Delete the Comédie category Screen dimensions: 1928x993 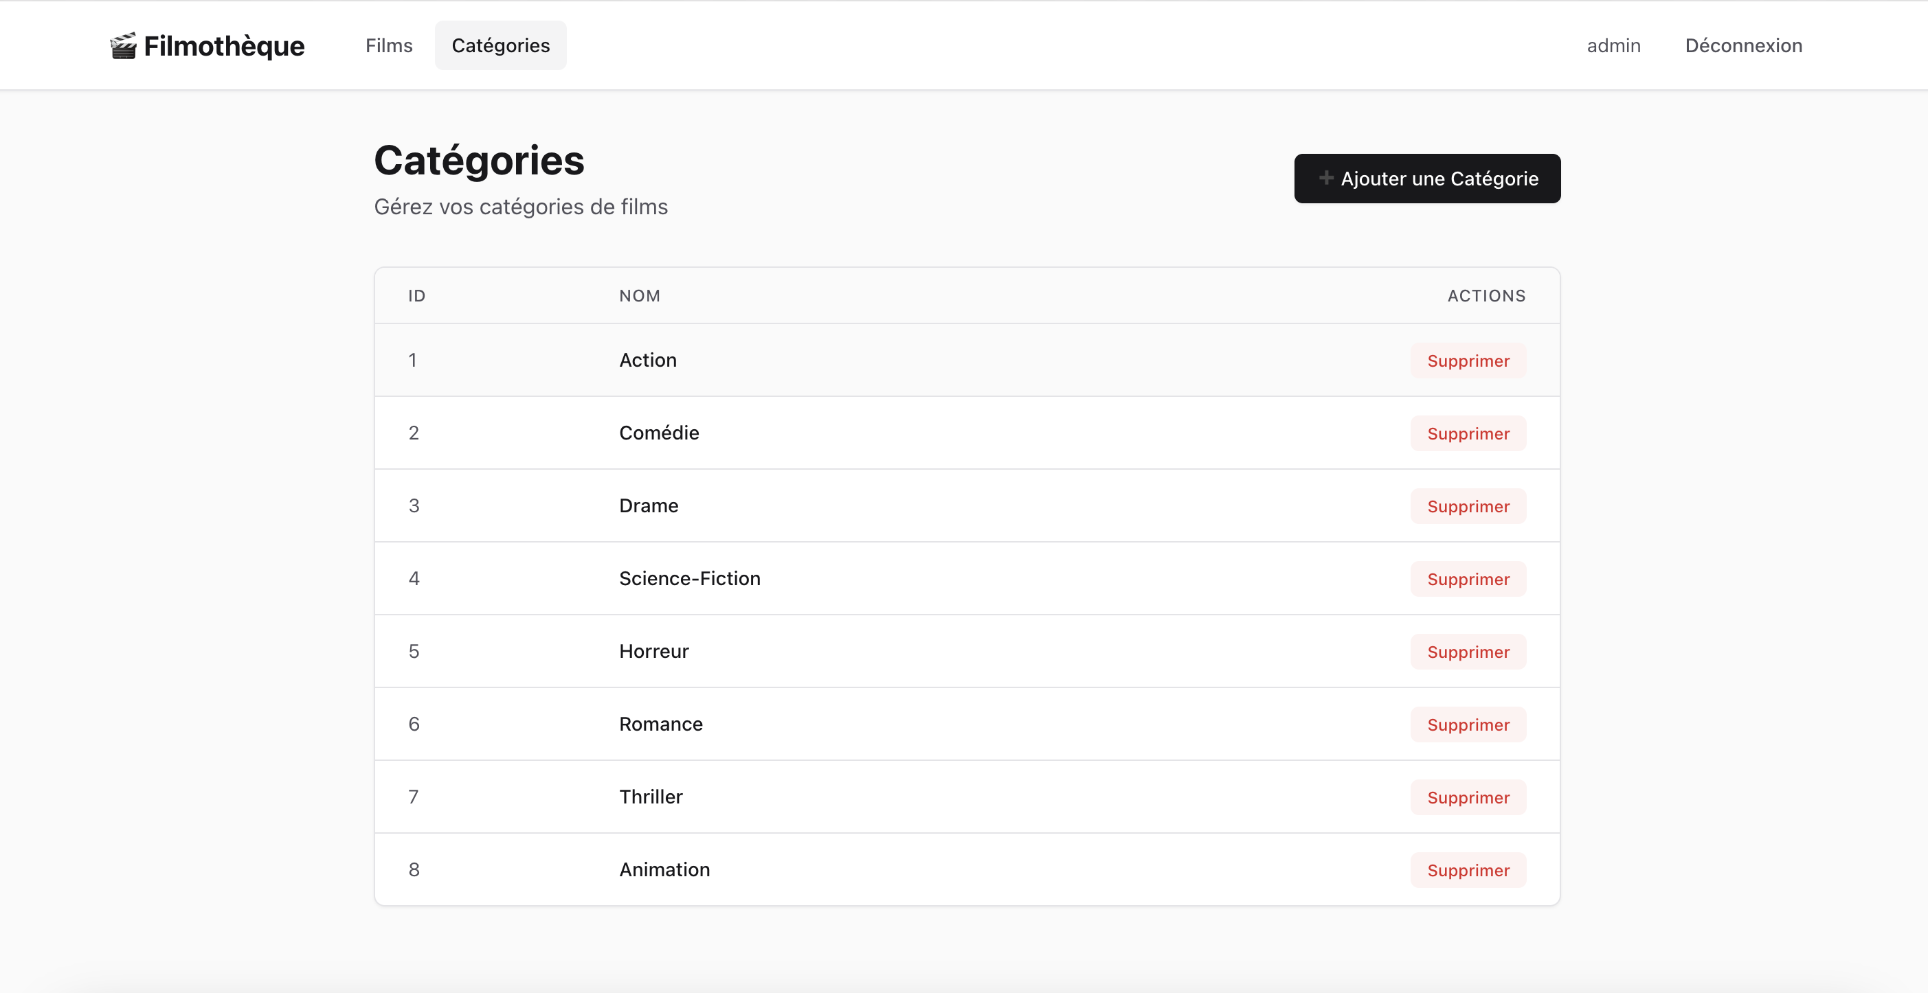click(x=1467, y=433)
